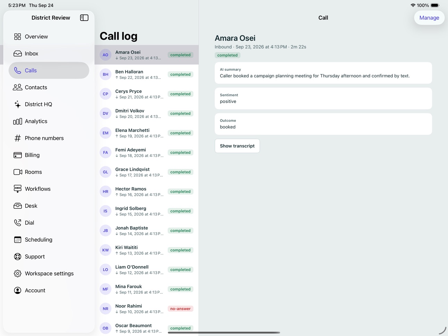The image size is (448, 336).
Task: Click the District HQ sparkle icon
Action: coord(17,104)
